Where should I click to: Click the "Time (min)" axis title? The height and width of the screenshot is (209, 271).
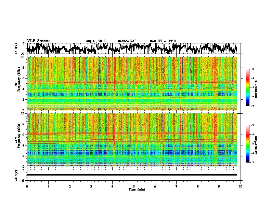pyautogui.click(x=137, y=190)
